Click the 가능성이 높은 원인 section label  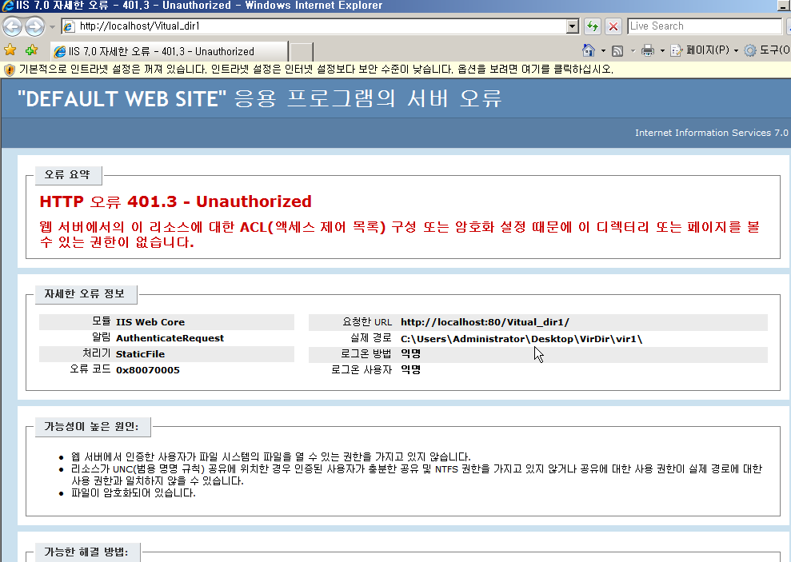tap(91, 427)
